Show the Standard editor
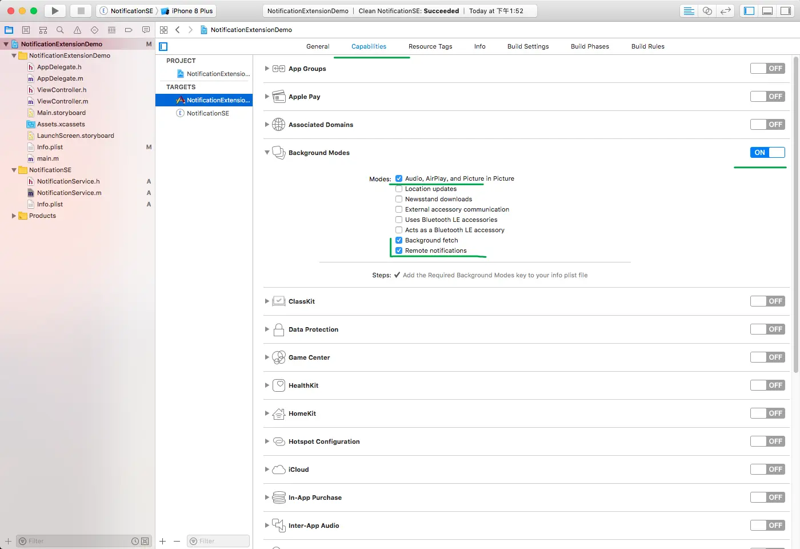 pyautogui.click(x=689, y=11)
